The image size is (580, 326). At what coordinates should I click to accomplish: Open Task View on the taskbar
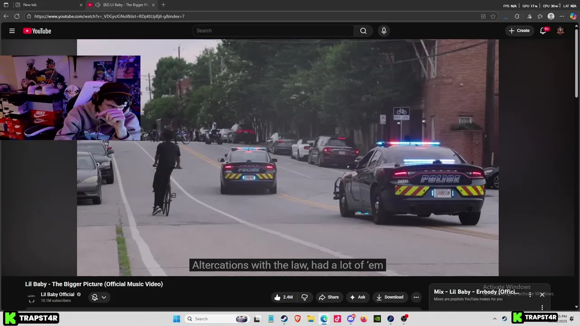tap(257, 319)
